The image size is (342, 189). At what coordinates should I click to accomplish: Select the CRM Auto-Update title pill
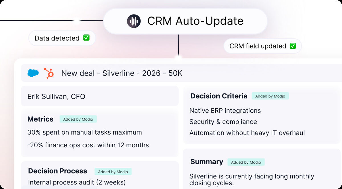[185, 21]
